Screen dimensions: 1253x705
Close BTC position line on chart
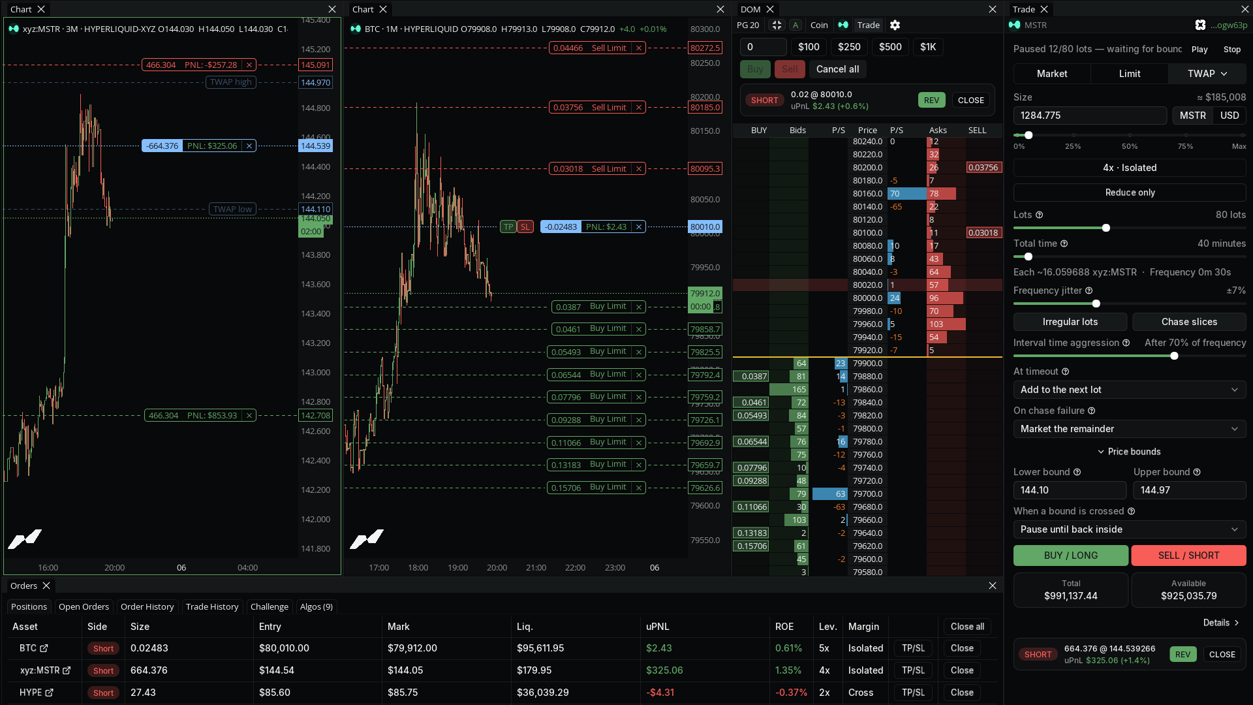(x=639, y=227)
